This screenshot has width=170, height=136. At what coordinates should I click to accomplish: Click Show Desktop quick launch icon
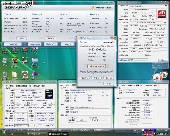[x=12, y=130]
